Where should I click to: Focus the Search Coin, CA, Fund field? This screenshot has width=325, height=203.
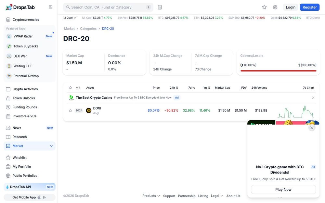coord(108,7)
